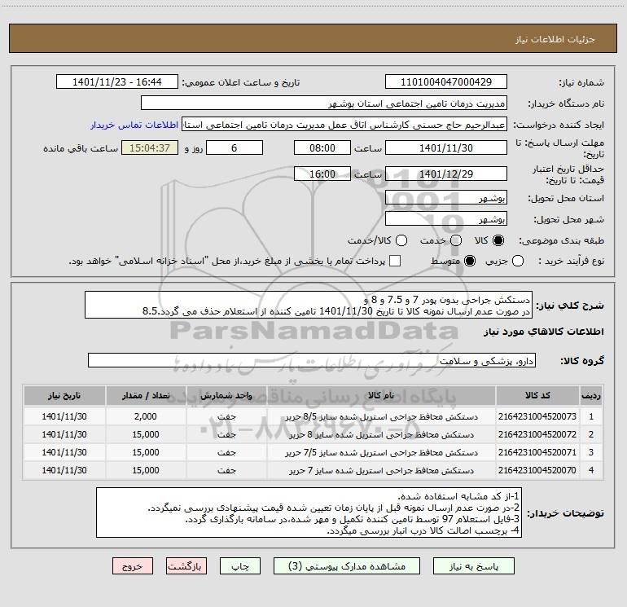Click the deadline time field 08:00

click(322, 148)
